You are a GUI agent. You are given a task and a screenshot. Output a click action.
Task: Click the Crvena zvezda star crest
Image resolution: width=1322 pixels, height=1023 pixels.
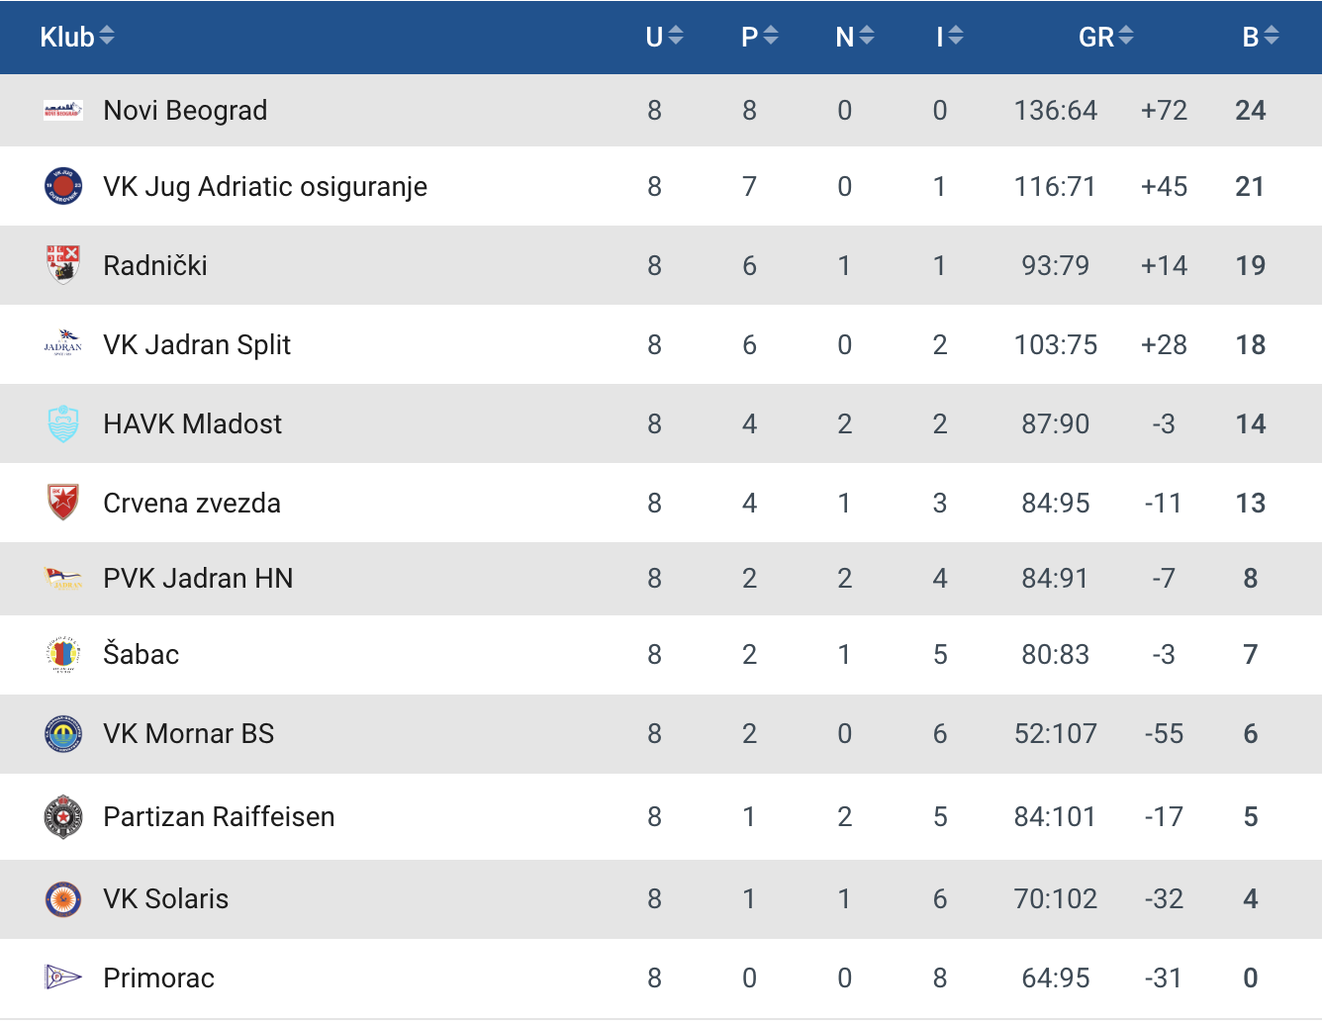pyautogui.click(x=63, y=503)
